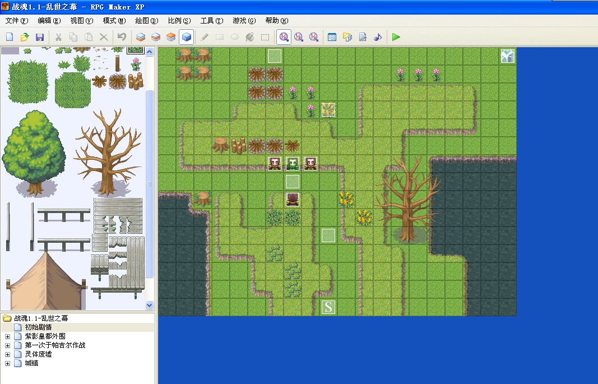
Task: Toggle 1:1 zoom scale button
Action: (284, 37)
